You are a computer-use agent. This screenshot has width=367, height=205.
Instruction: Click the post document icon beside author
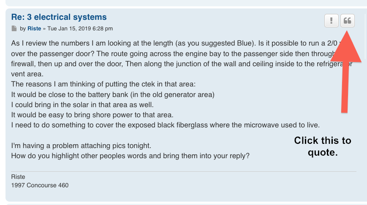pos(14,29)
